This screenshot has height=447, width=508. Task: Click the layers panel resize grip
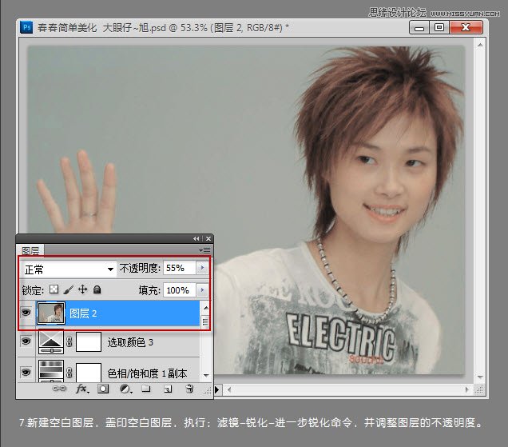point(208,391)
